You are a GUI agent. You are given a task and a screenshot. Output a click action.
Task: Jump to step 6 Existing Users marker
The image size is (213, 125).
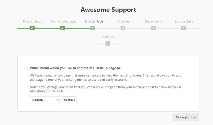(184, 28)
